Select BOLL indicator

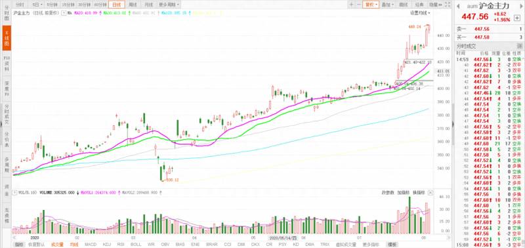coord(136,245)
